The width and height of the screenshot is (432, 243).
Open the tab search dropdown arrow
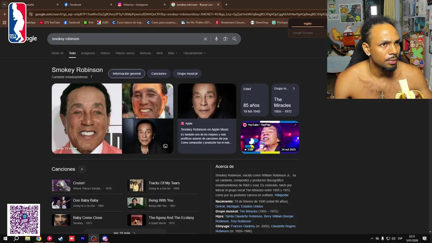click(x=4, y=5)
